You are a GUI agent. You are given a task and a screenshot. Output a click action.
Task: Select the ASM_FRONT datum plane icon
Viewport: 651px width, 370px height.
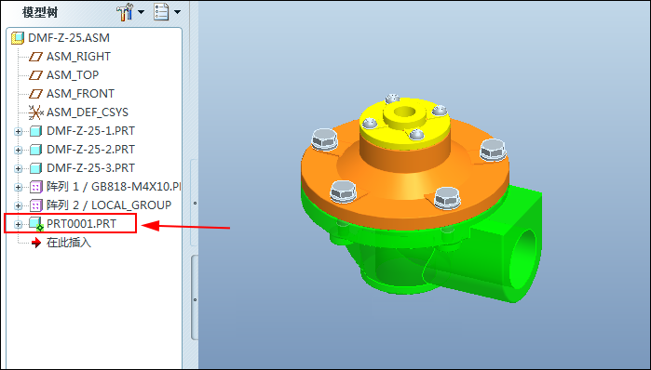pos(35,94)
